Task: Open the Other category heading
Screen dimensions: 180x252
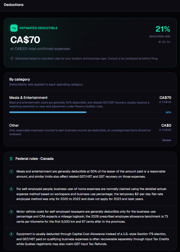Action: pyautogui.click(x=14, y=125)
